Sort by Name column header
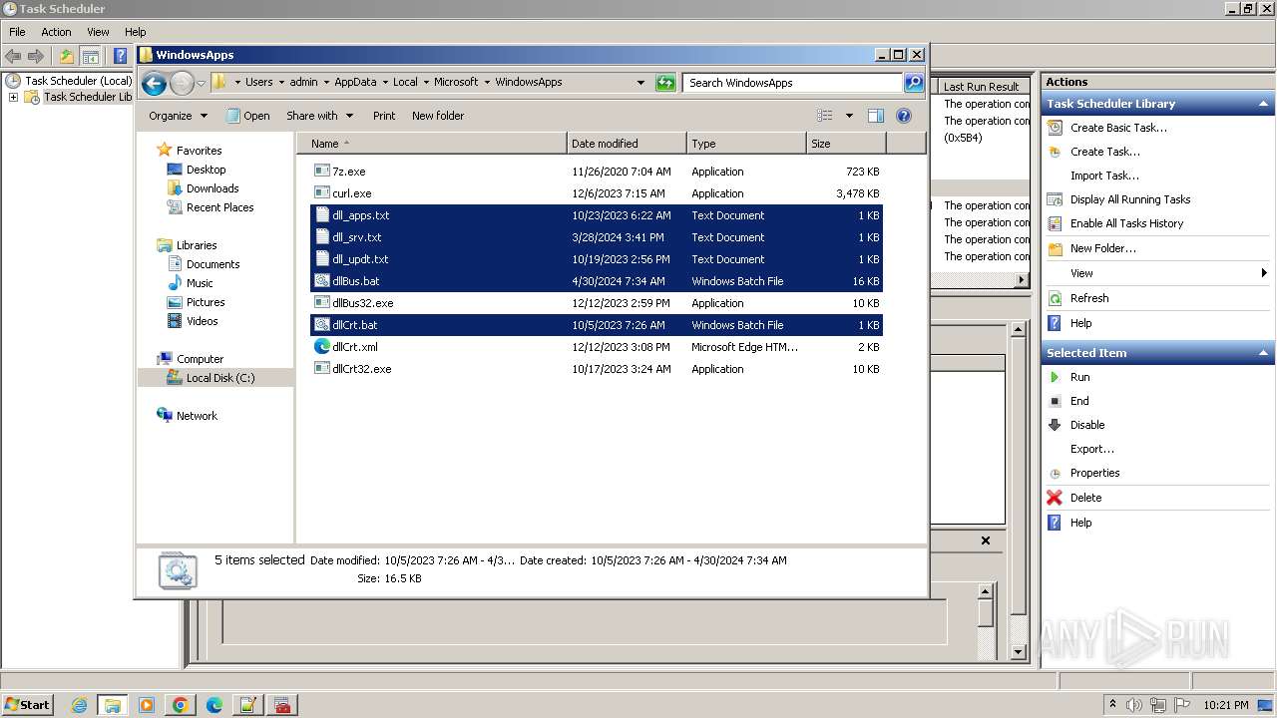 pos(432,144)
